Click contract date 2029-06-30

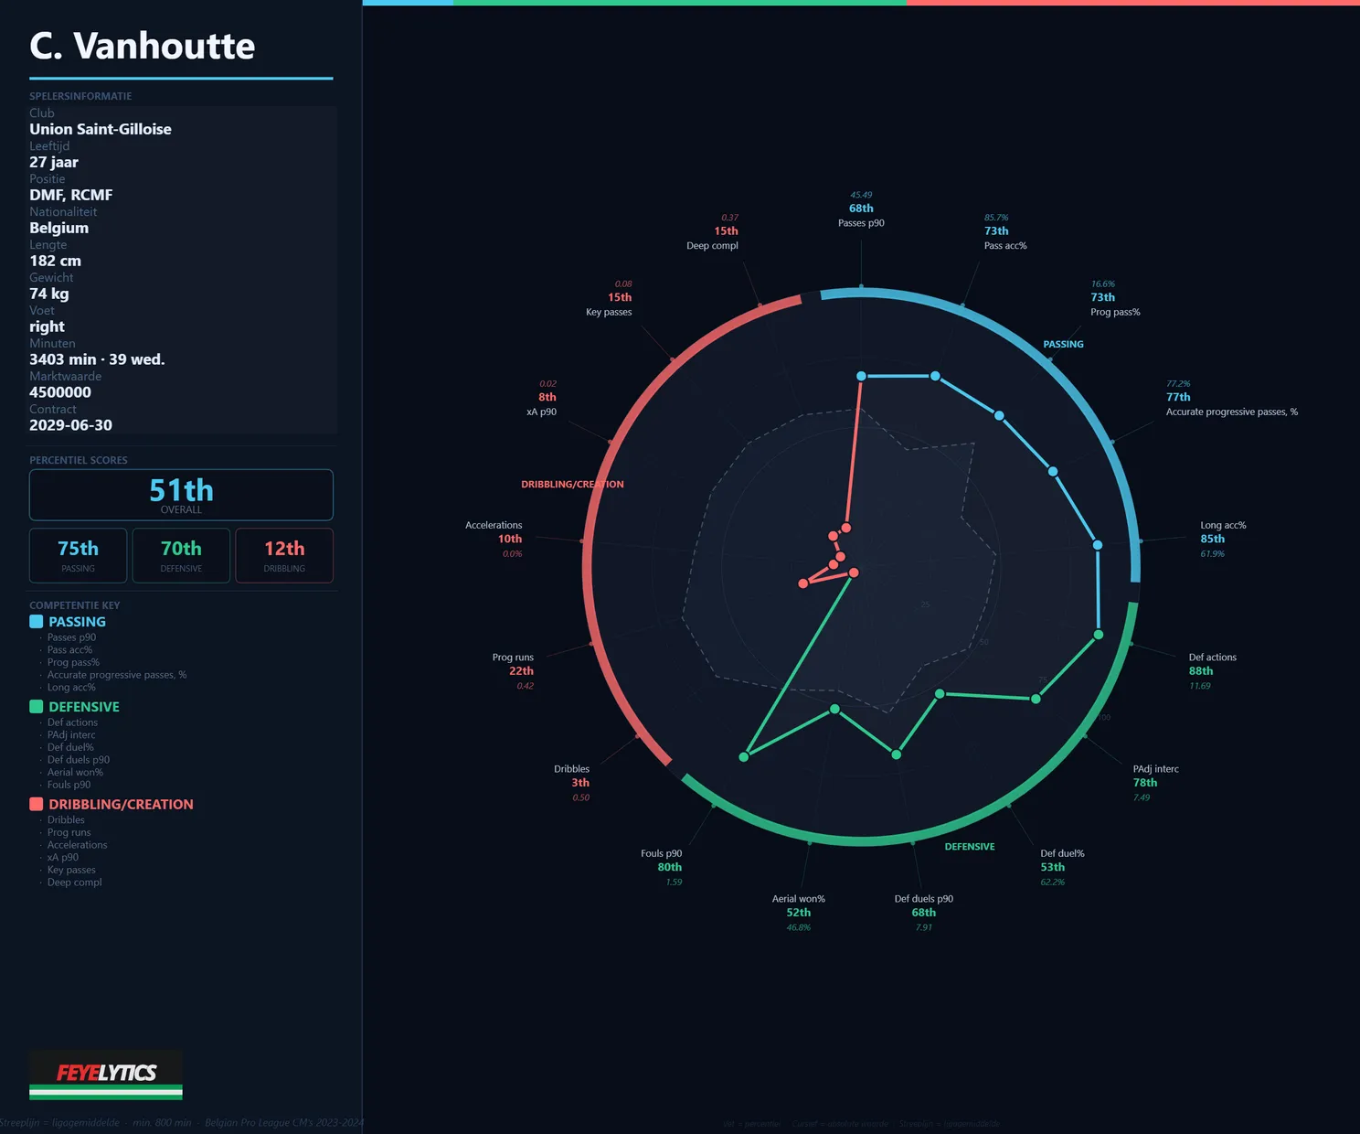coord(70,425)
